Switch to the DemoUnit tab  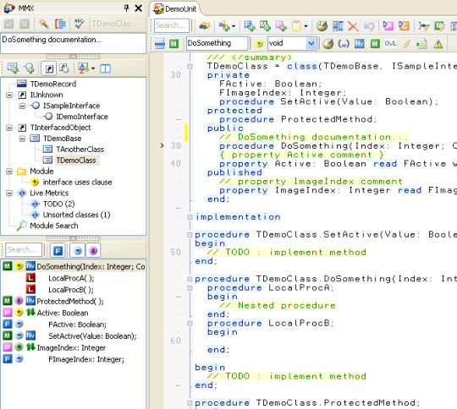(175, 8)
